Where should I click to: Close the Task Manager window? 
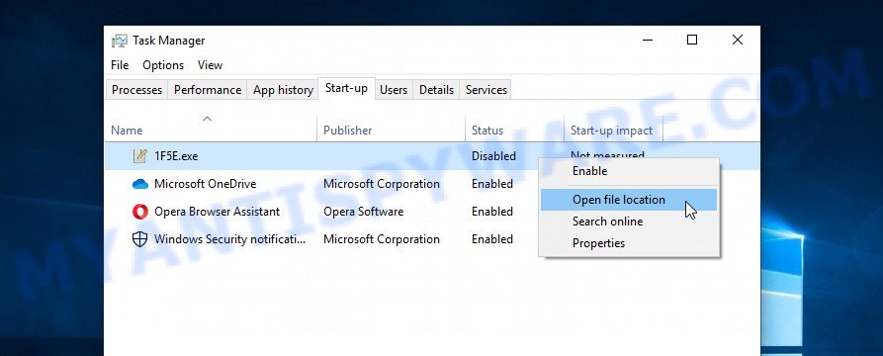click(737, 40)
